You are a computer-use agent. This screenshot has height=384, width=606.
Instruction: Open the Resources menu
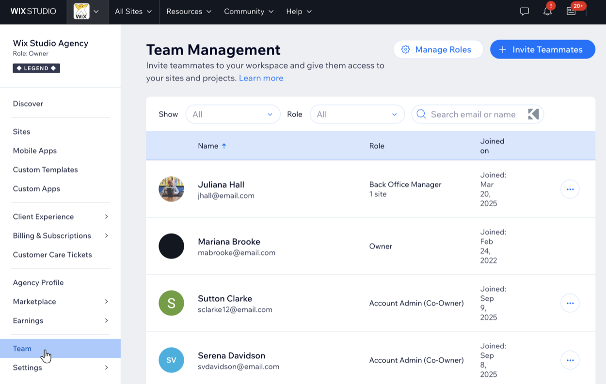(189, 11)
